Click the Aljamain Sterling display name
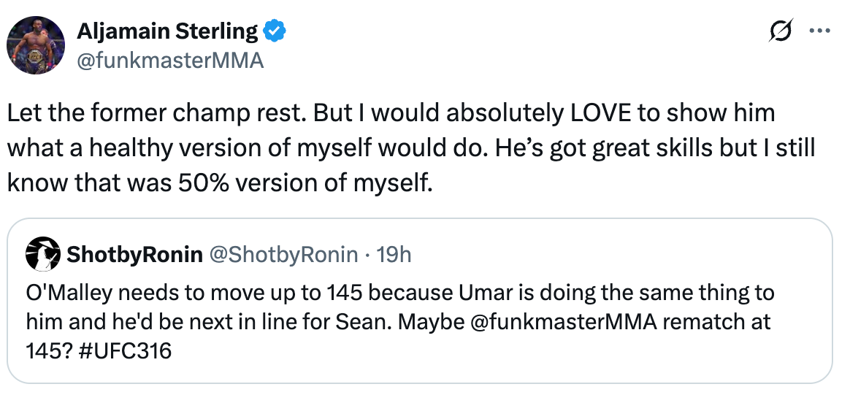 coord(167,32)
